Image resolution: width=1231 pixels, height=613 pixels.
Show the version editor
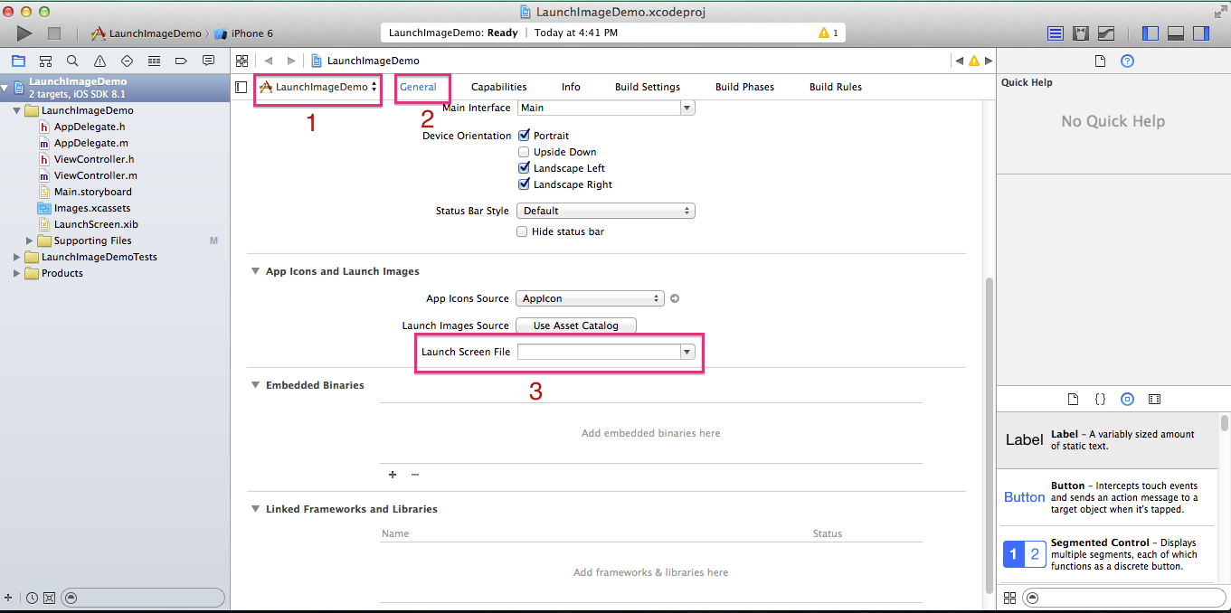(1106, 33)
